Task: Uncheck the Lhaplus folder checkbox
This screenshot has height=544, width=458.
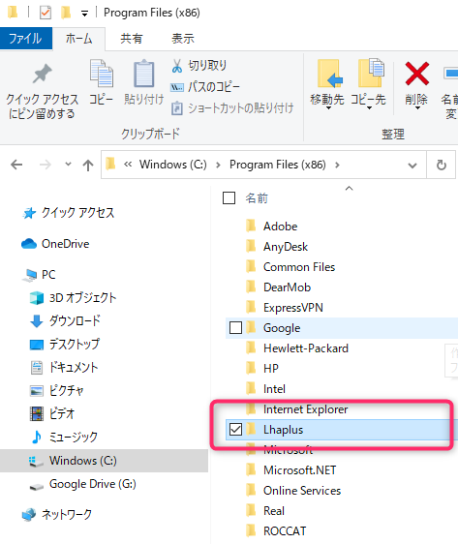Action: (236, 429)
